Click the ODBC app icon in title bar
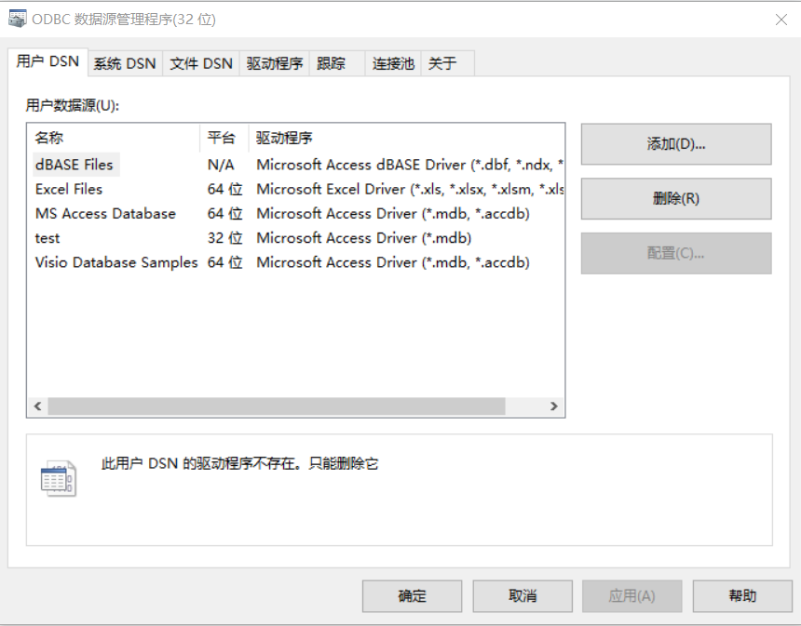801x626 pixels. tap(18, 19)
